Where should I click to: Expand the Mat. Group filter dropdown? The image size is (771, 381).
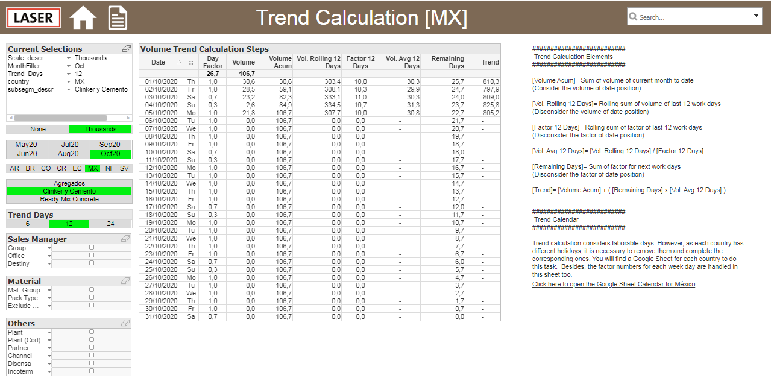49,290
